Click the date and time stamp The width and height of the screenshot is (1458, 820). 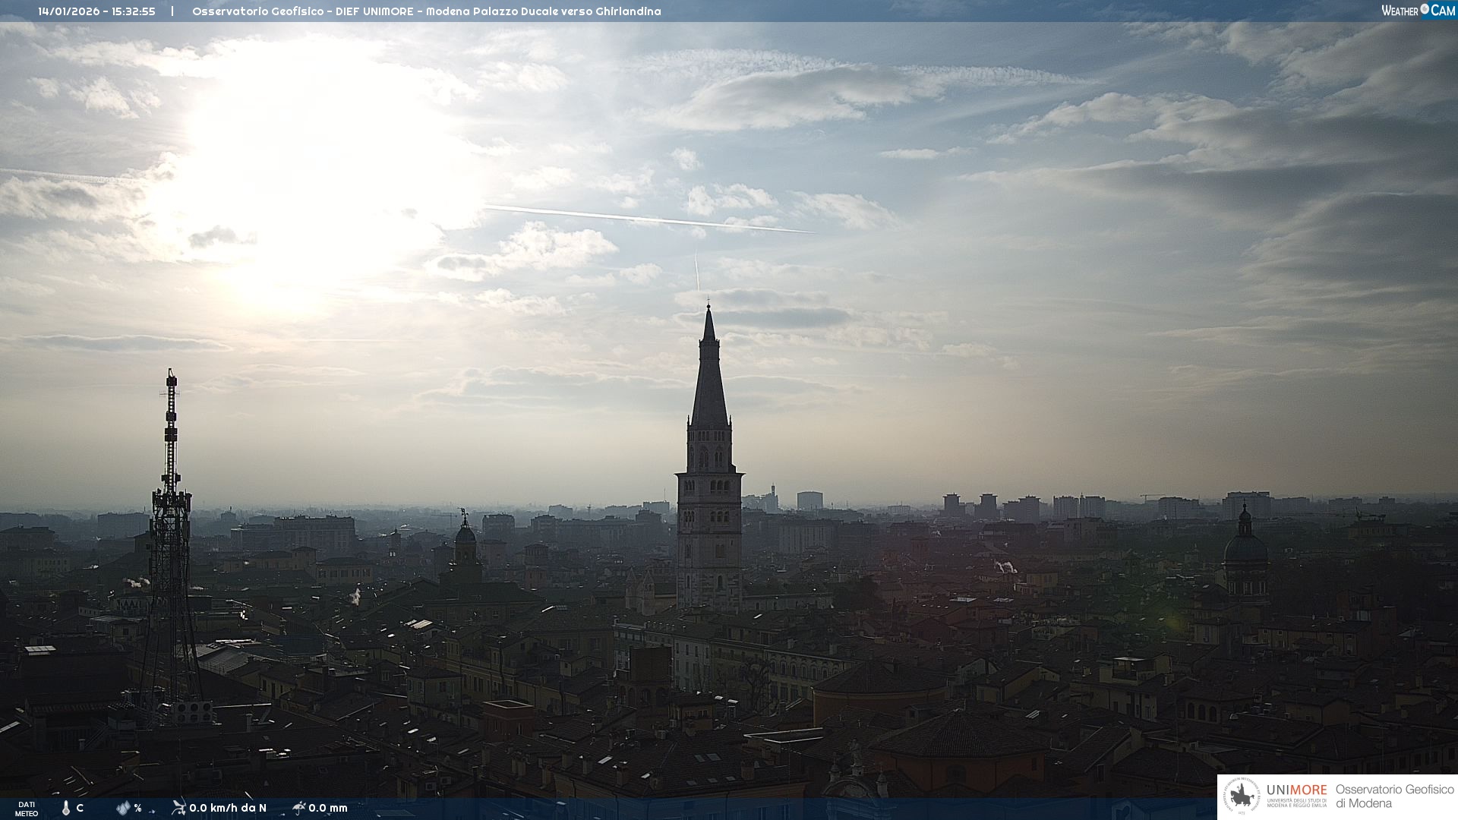coord(96,11)
